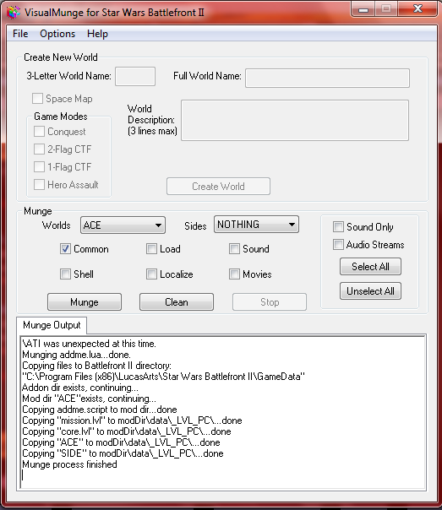This screenshot has height=510, width=442.
Task: Click the Clean button
Action: click(177, 302)
